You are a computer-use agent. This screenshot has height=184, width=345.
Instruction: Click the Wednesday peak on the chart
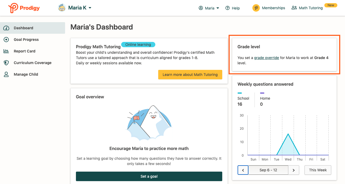tap(288, 134)
